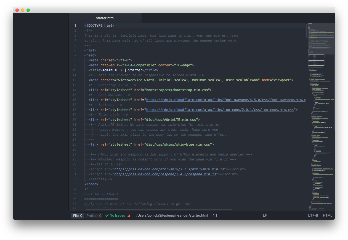Click line number 1 in the gutter
The image size is (348, 240).
click(75, 26)
